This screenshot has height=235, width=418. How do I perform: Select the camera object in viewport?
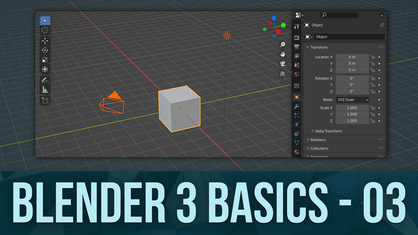click(112, 103)
